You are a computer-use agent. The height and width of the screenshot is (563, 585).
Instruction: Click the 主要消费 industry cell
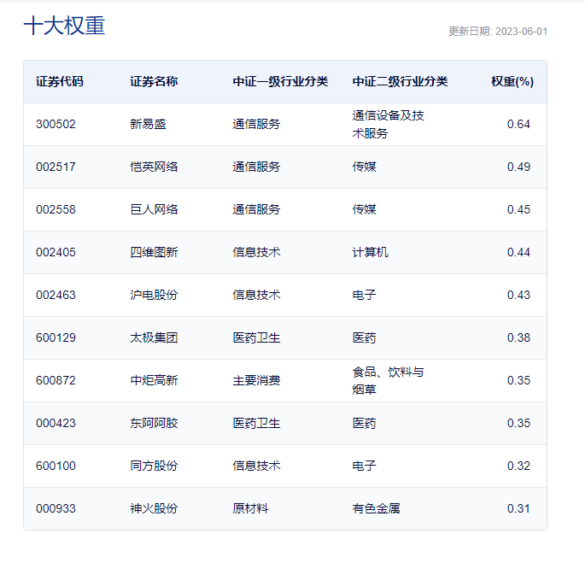click(256, 380)
